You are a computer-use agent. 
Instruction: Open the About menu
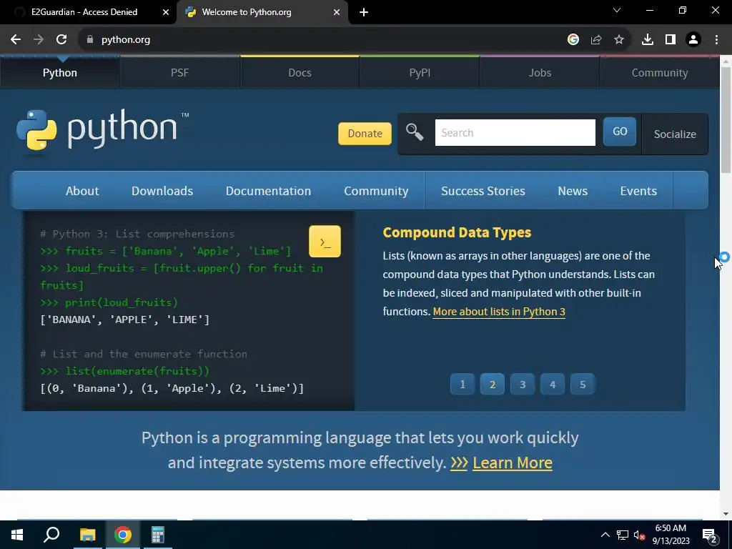pyautogui.click(x=82, y=191)
